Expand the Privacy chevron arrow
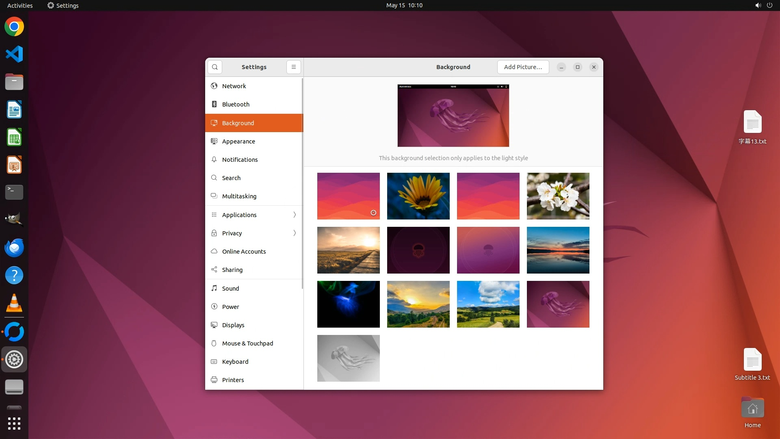The image size is (780, 439). [295, 233]
